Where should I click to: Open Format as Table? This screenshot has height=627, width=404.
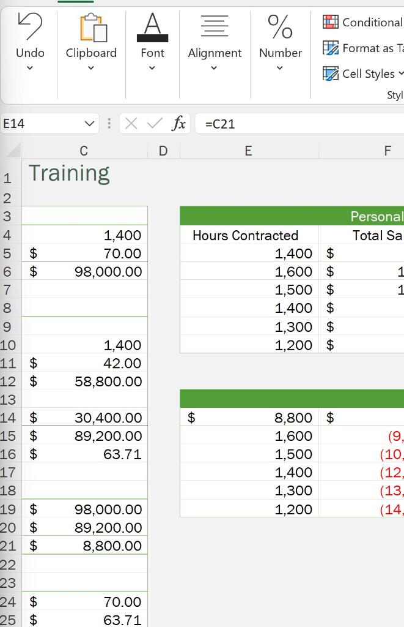pos(363,48)
